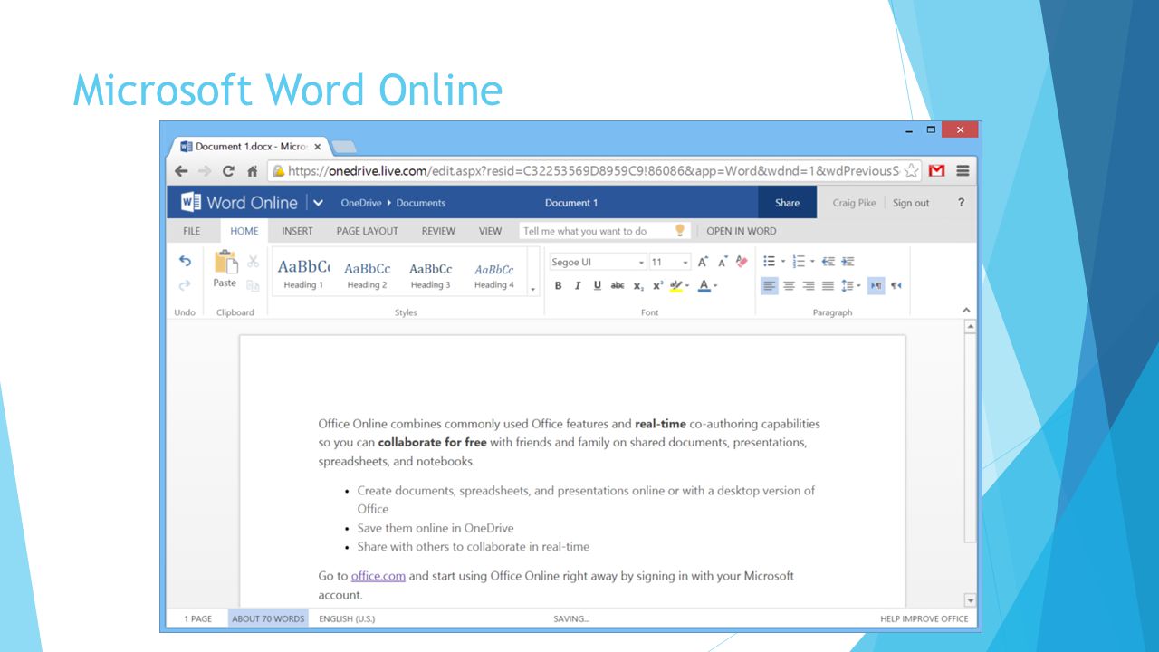Toggle Underline formatting
This screenshot has width=1159, height=652.
(x=598, y=286)
